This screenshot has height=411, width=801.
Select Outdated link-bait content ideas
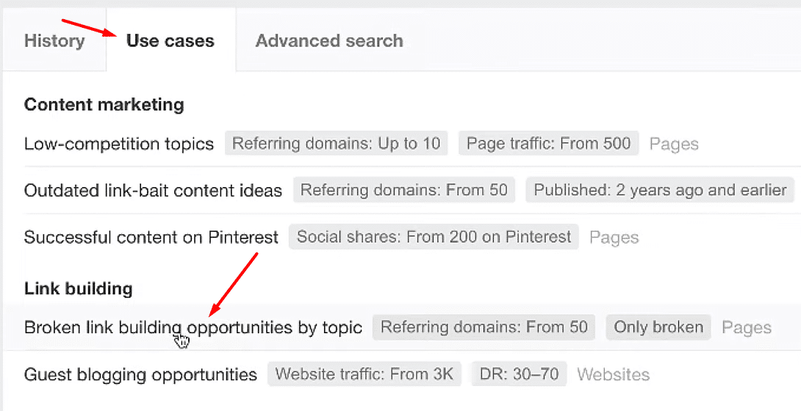(x=153, y=191)
